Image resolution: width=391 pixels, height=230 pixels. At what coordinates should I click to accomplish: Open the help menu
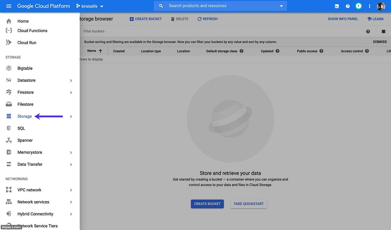click(x=348, y=6)
